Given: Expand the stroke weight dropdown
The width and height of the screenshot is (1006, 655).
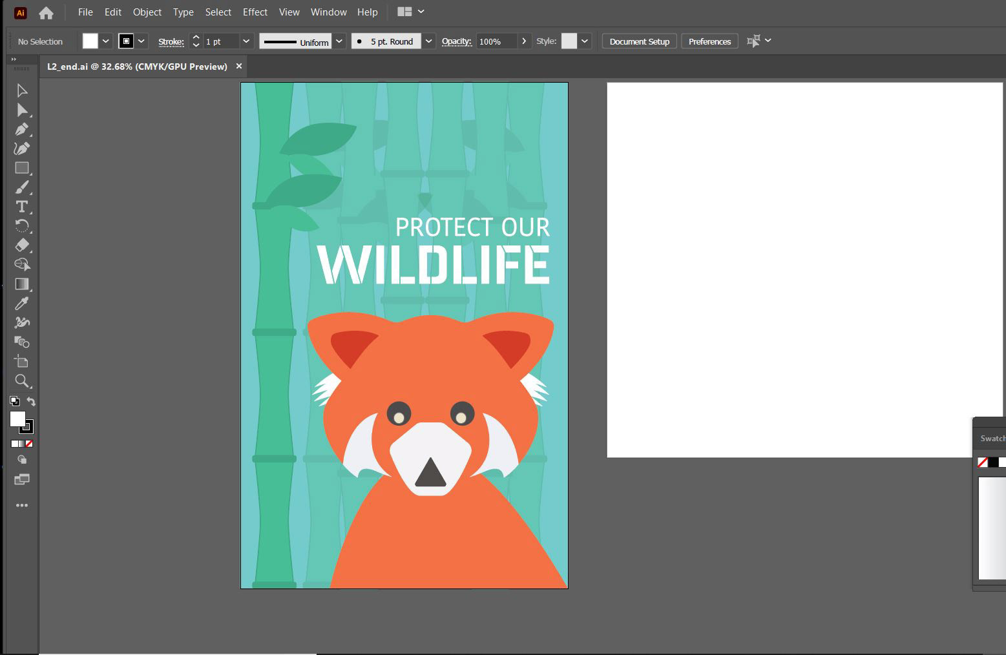Looking at the screenshot, I should point(246,41).
